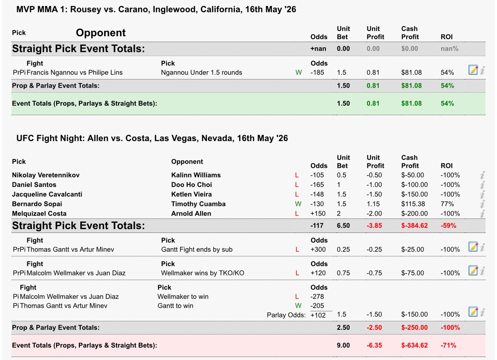
Task: Select Daniel Santos pick name
Action: pyautogui.click(x=34, y=184)
